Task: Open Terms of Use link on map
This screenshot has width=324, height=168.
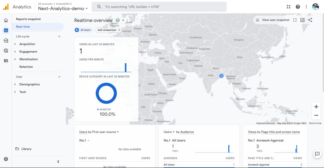Action: click(315, 123)
